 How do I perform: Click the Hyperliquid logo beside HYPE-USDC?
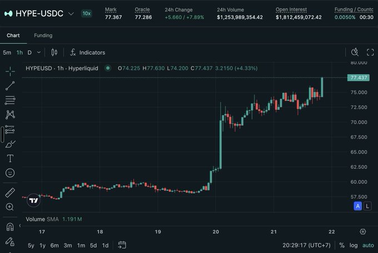click(8, 13)
